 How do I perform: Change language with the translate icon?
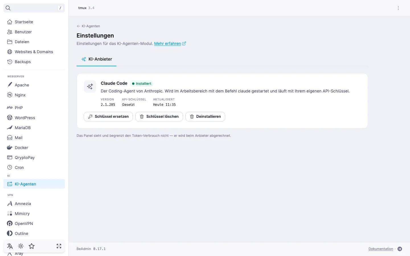tap(10, 246)
